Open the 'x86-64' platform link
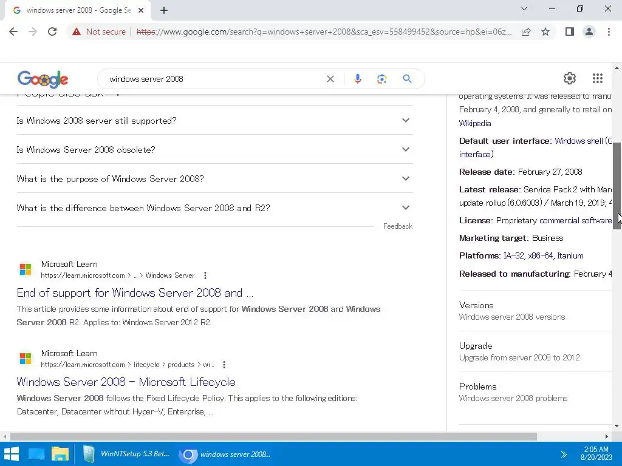 tap(540, 255)
